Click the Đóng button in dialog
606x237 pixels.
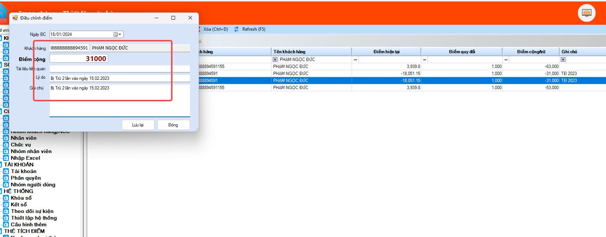click(x=173, y=125)
